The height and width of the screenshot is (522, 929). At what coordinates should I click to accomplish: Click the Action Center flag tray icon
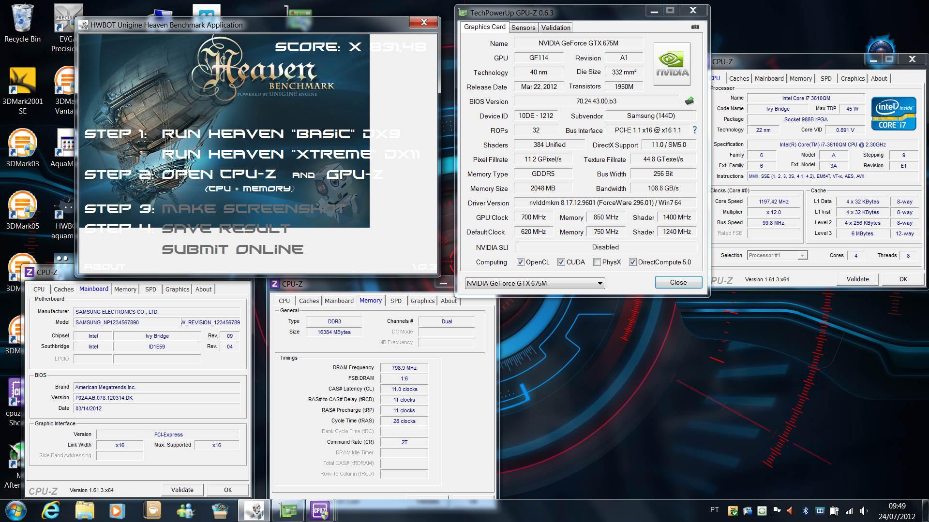776,510
